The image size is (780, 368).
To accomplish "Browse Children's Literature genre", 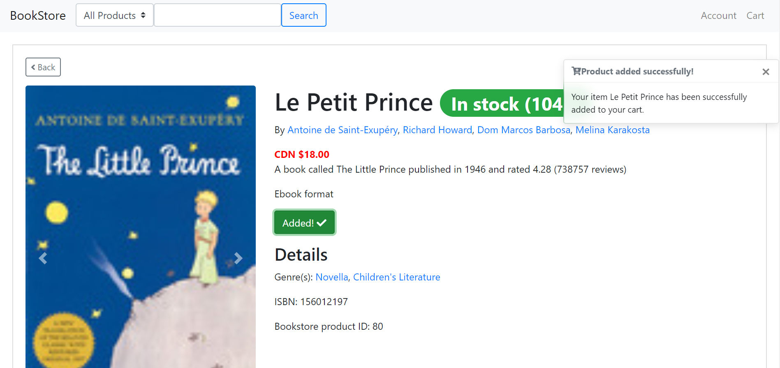I will coord(396,277).
